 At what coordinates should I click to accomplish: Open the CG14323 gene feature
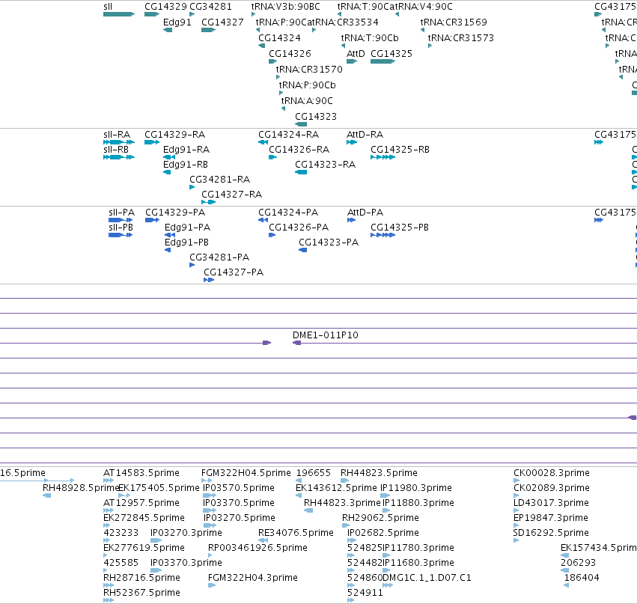click(301, 124)
